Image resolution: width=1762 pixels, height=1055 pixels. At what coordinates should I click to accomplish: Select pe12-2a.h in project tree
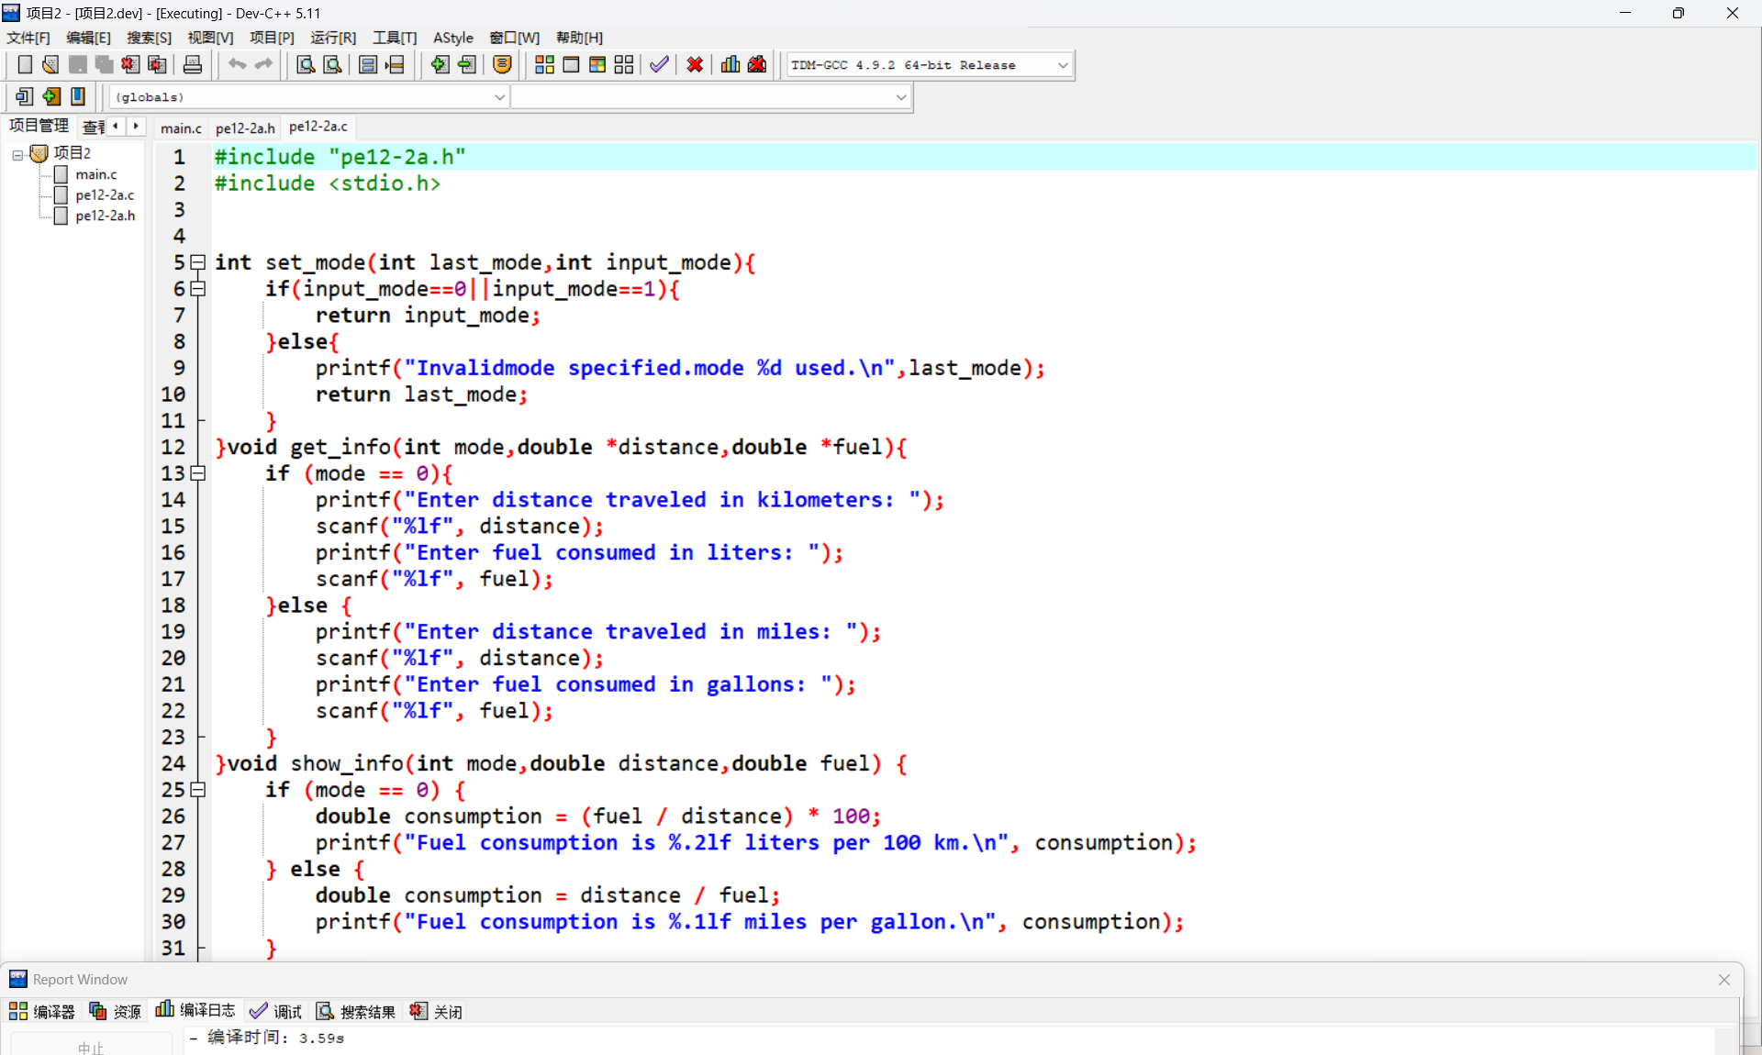coord(105,216)
